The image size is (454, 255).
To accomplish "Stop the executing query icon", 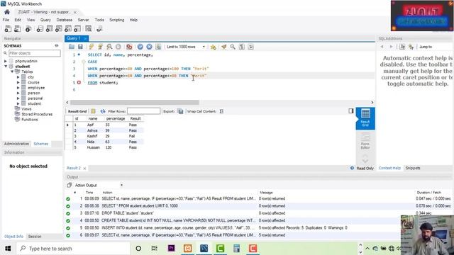I will 118,47.
